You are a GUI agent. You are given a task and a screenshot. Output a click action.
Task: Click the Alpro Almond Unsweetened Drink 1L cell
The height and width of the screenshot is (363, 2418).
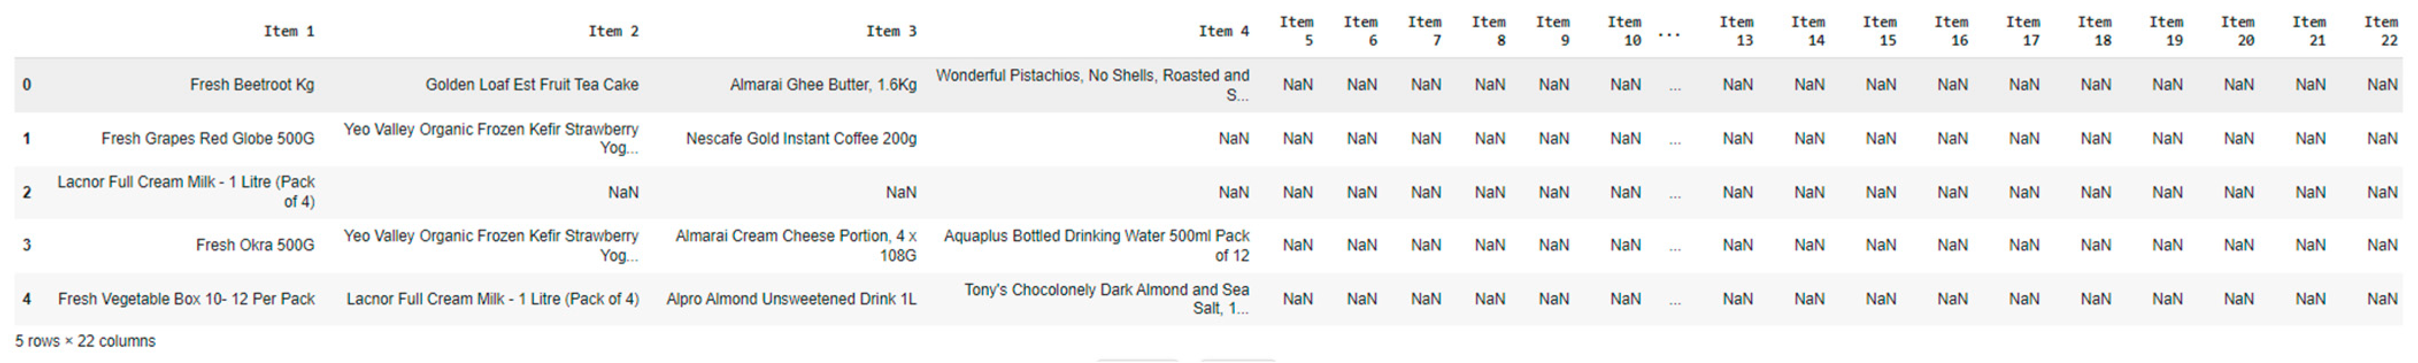pos(790,299)
